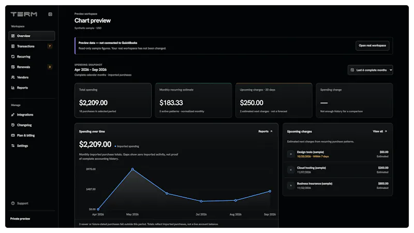Screen dimensions: 414x233
Task: Click the $800.00 estimated amount
Action: click(x=383, y=184)
